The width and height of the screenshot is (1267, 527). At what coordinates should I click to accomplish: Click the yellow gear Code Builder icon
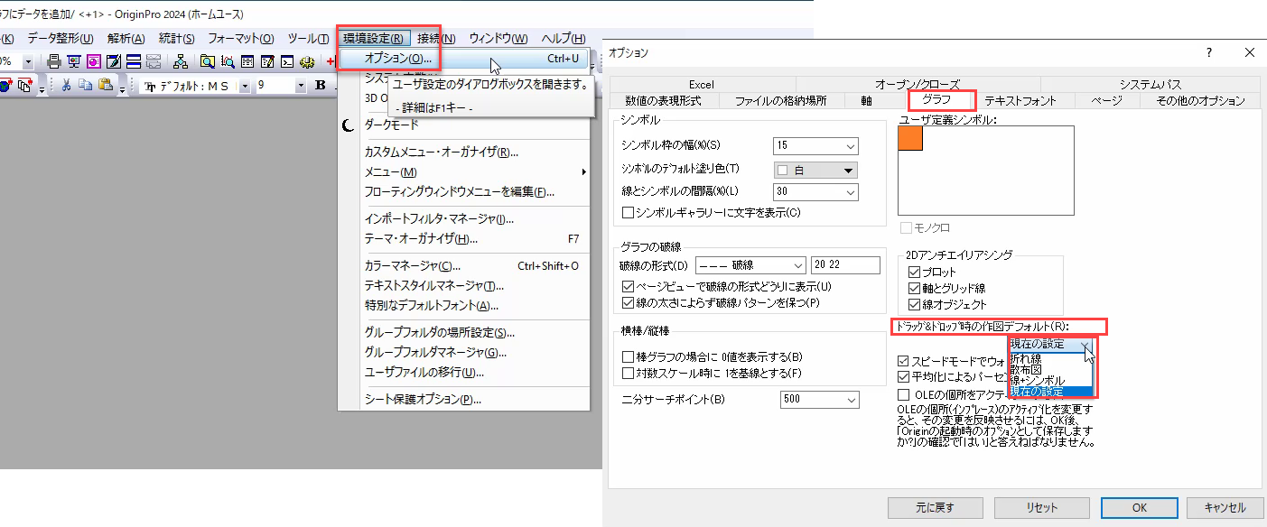coord(307,61)
